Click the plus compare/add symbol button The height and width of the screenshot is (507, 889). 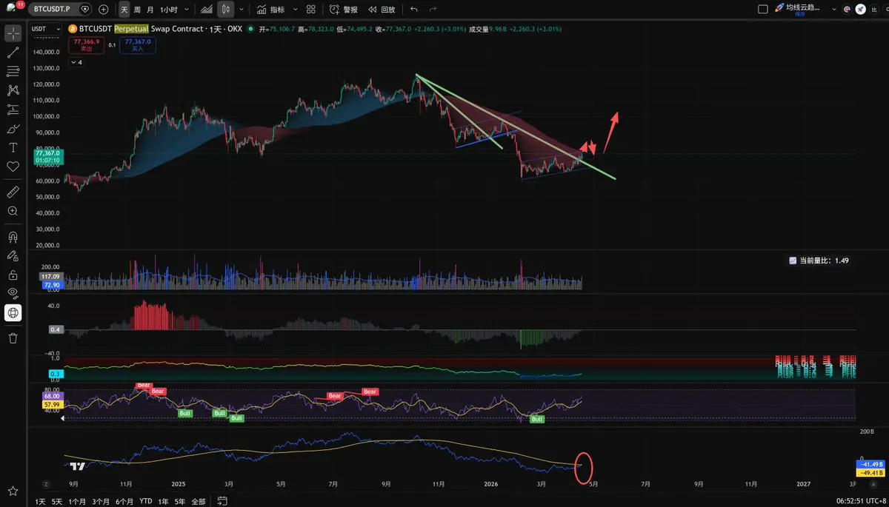pyautogui.click(x=103, y=10)
